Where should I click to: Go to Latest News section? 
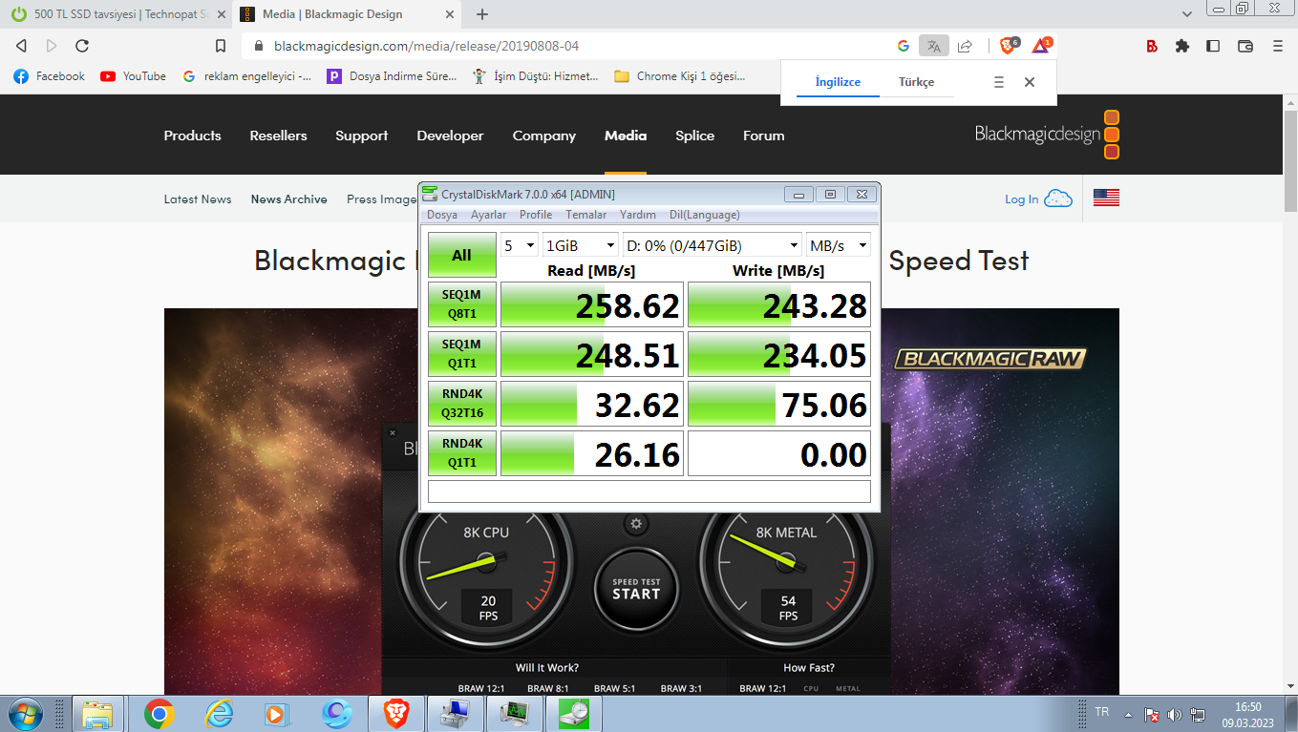(198, 199)
